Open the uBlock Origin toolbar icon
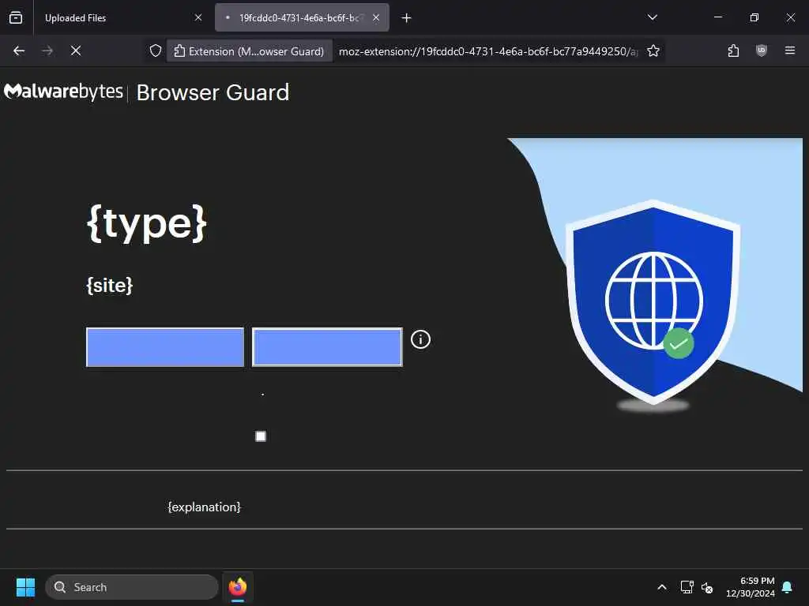Viewport: 809px width, 606px height. pyautogui.click(x=762, y=50)
